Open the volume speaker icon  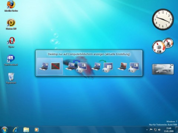pos(159,130)
